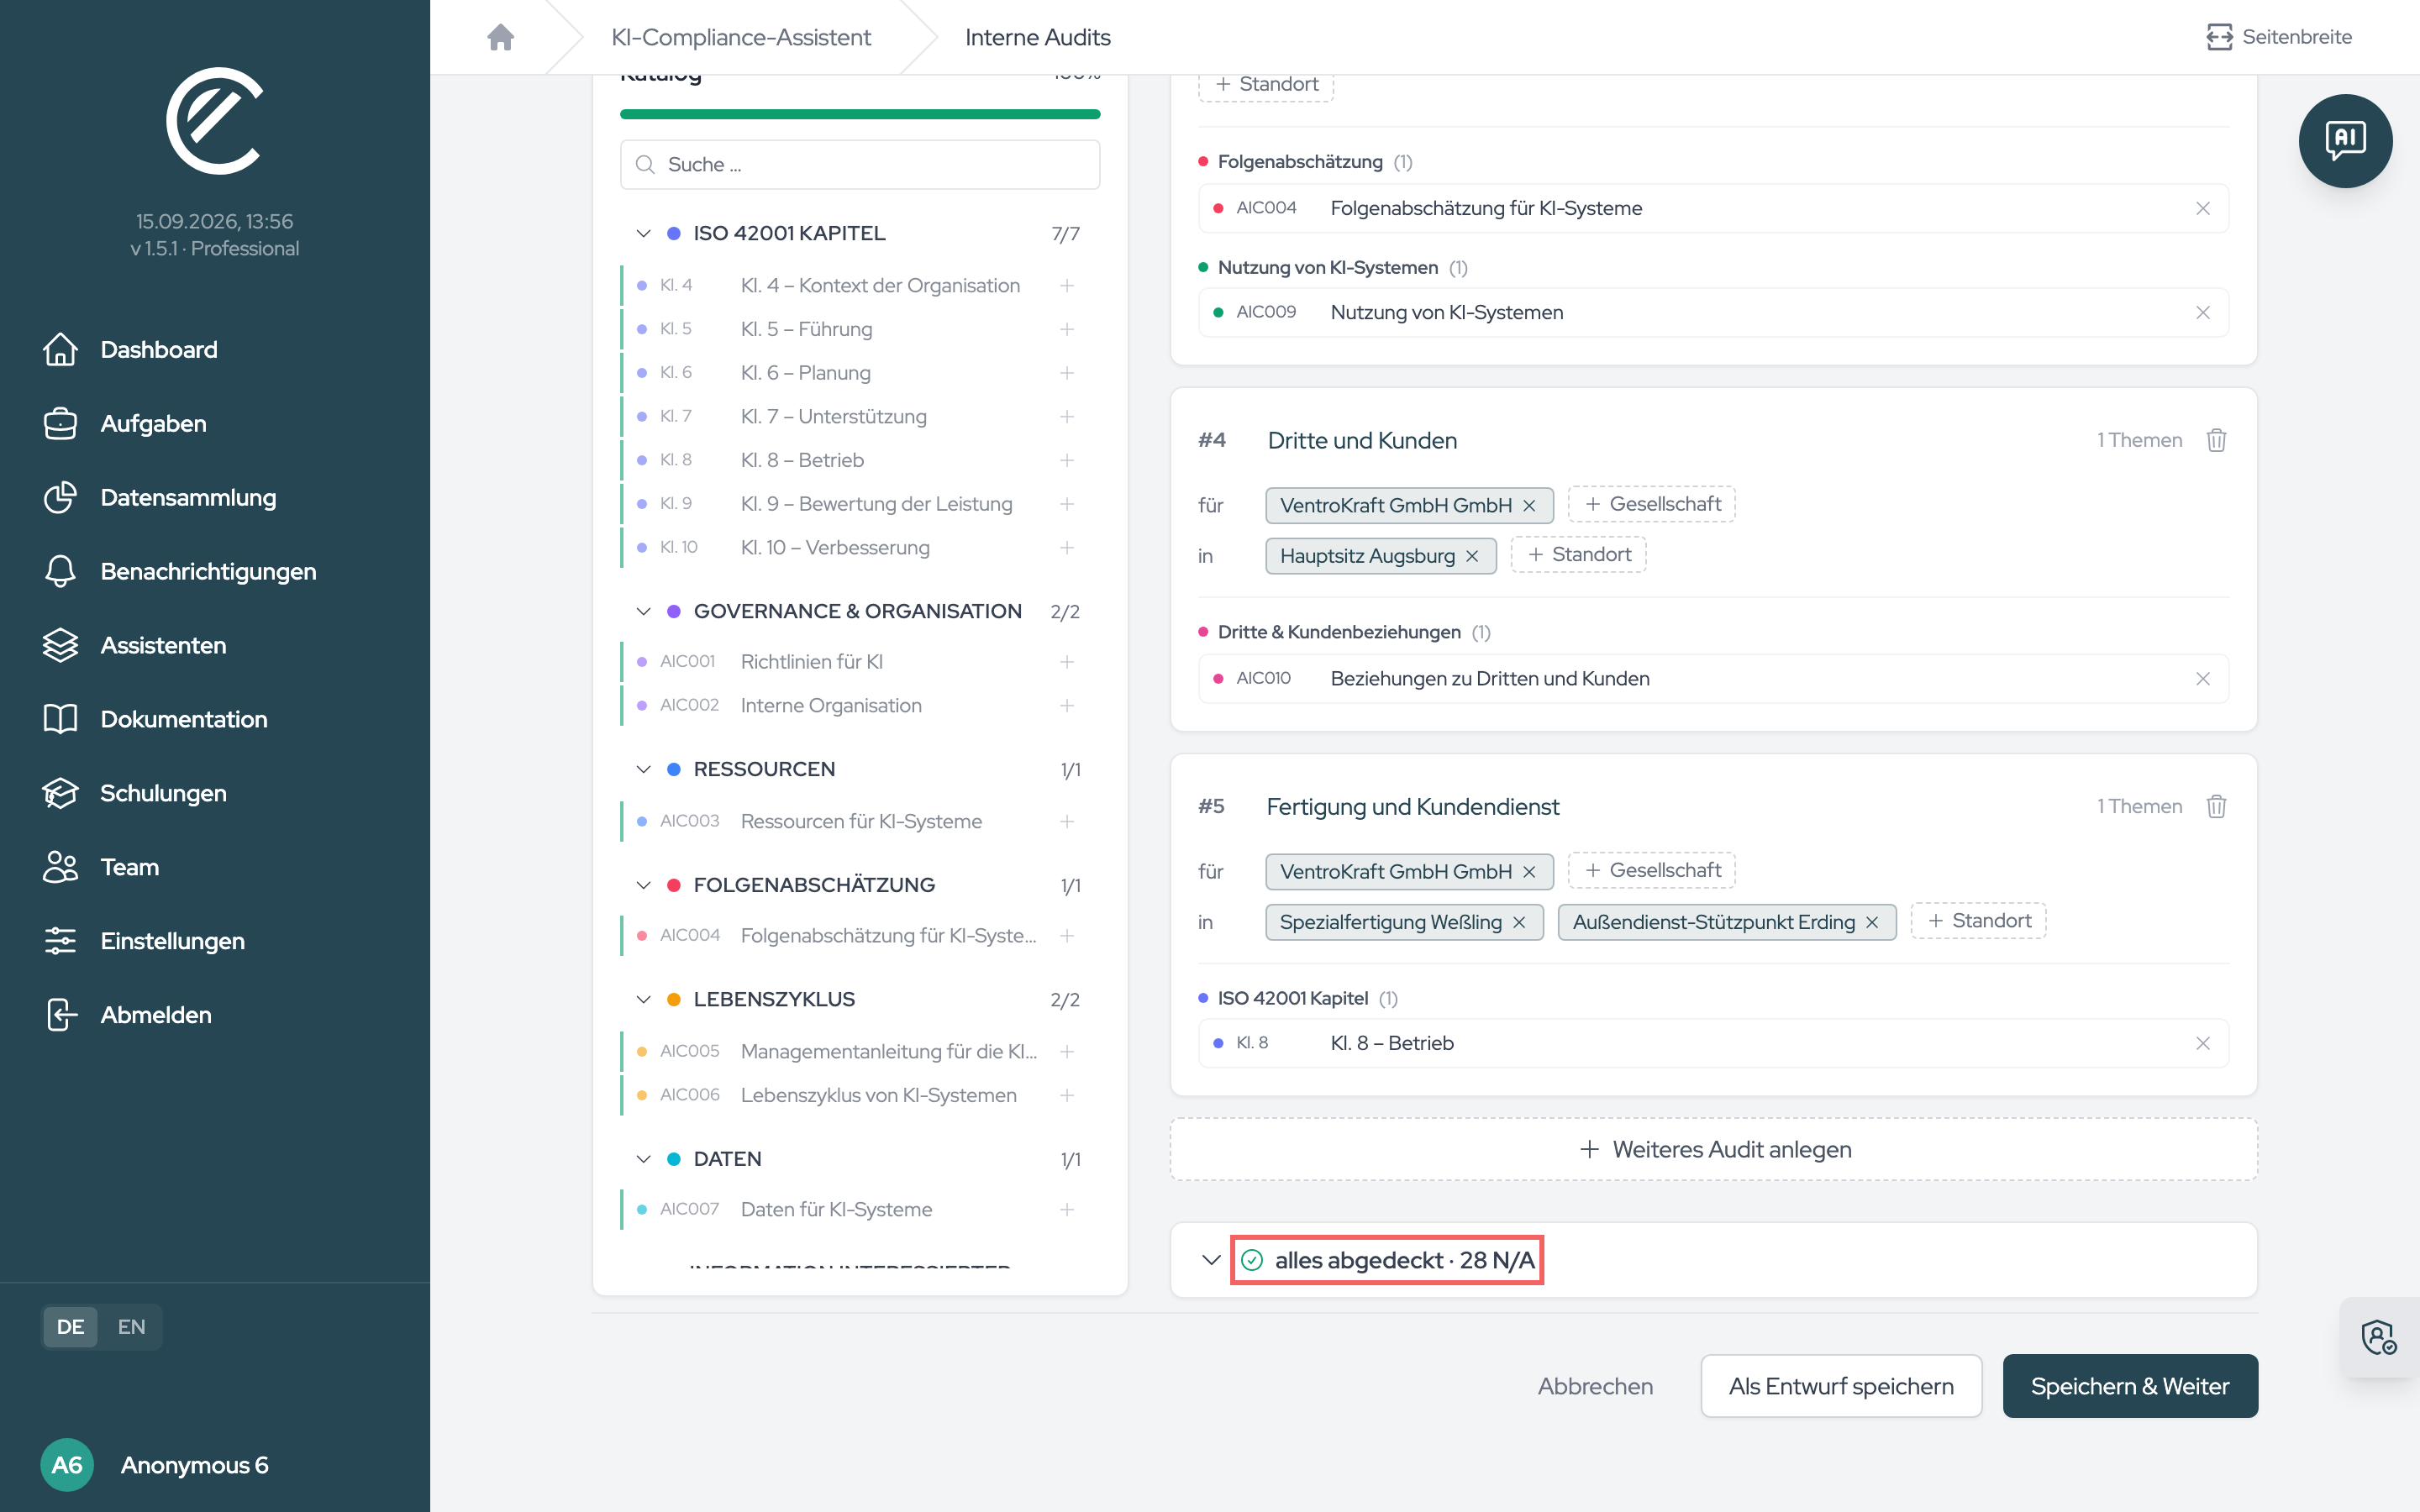
Task: Delete audit #5 Fertigung und Kundendienst
Action: pos(2216,806)
